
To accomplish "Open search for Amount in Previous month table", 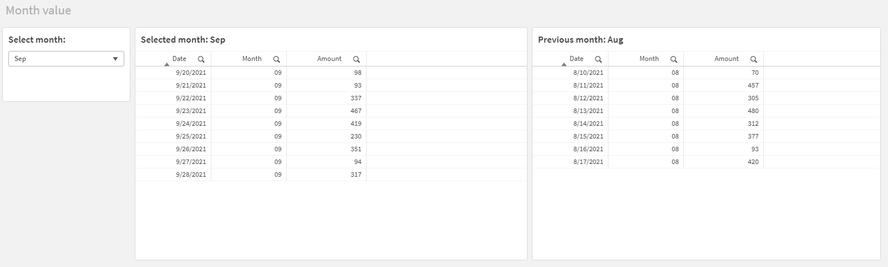I will tap(754, 59).
